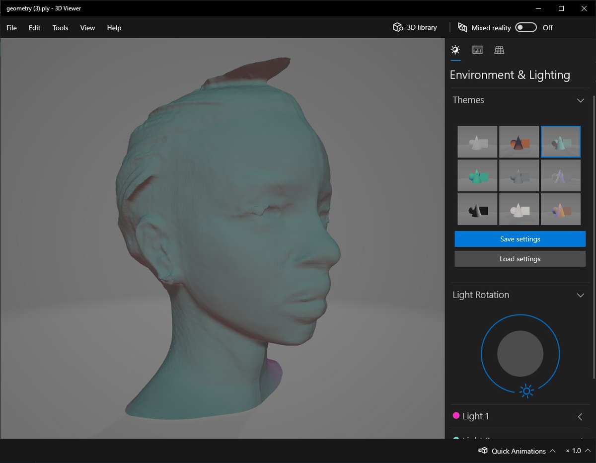Open the Environment & Lighting tab sun icon
This screenshot has width=596, height=463.
point(455,50)
